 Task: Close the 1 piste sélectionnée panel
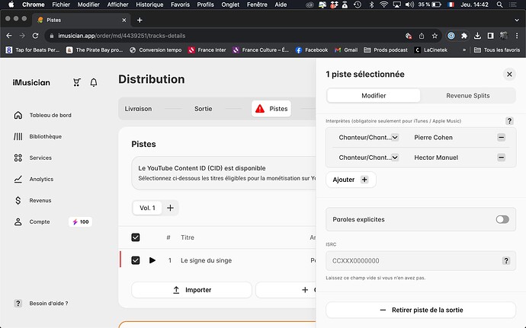(509, 74)
